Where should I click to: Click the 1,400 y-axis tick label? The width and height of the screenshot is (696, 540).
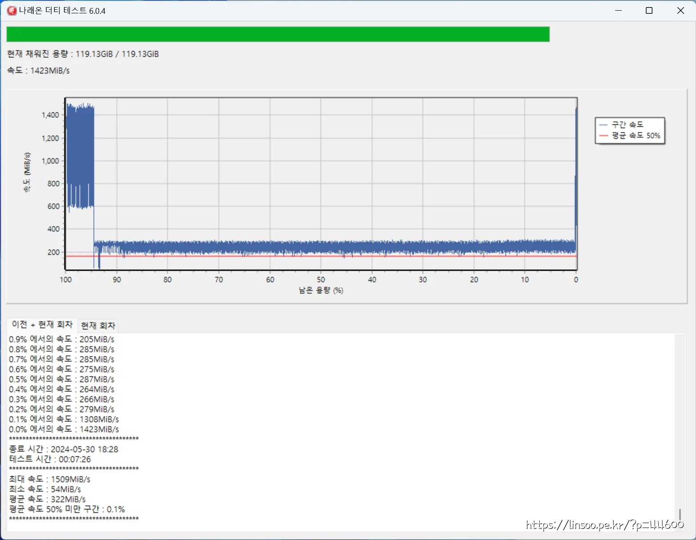click(x=50, y=115)
